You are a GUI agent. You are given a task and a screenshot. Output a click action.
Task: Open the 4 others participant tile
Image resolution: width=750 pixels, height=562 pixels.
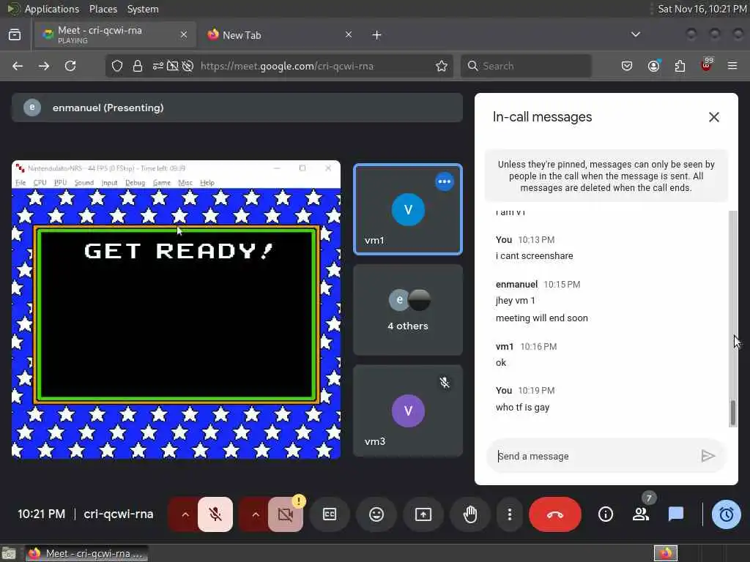click(x=407, y=310)
